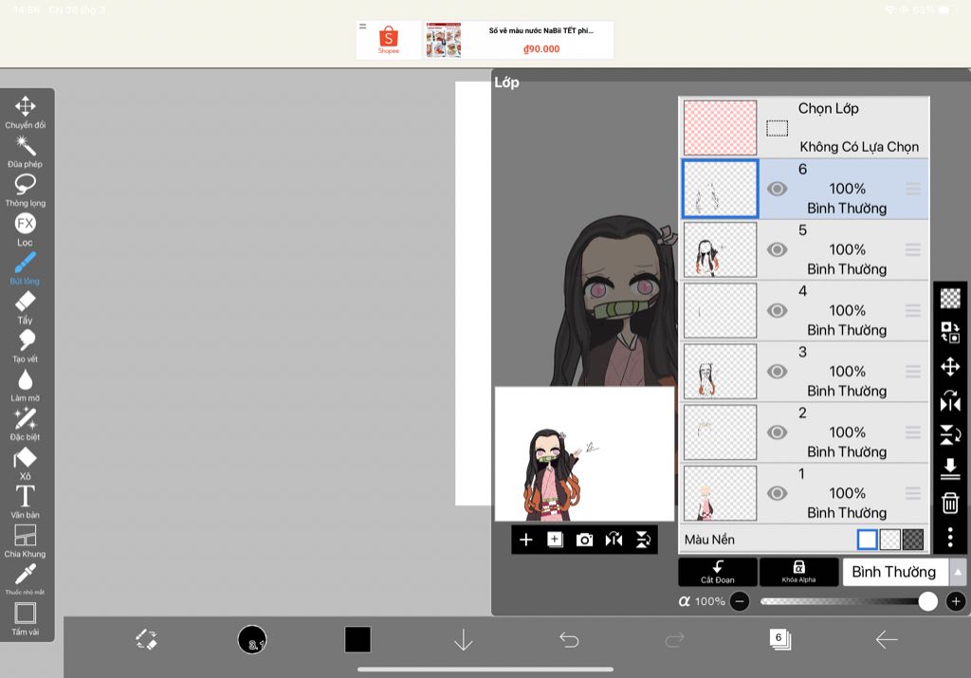Select the Chia Khung frame divider tool
The height and width of the screenshot is (678, 971).
point(25,541)
